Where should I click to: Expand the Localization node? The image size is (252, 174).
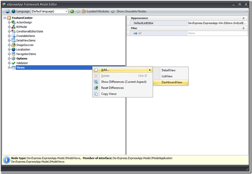[x=9, y=49]
